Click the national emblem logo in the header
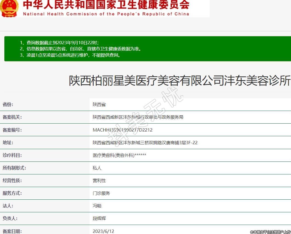This screenshot has width=291, height=234. pos(9,8)
